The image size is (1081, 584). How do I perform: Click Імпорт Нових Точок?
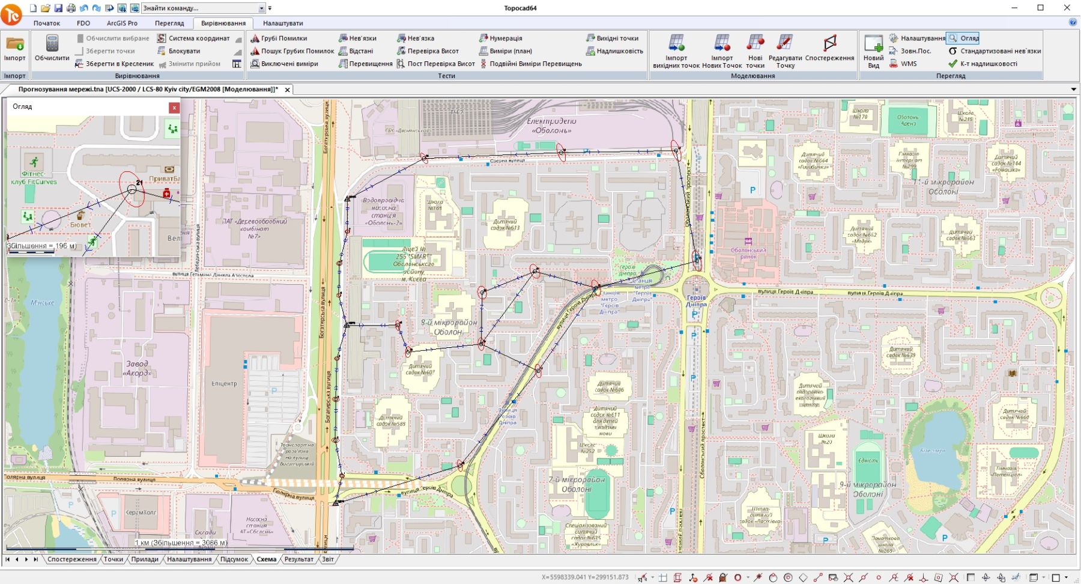(722, 52)
